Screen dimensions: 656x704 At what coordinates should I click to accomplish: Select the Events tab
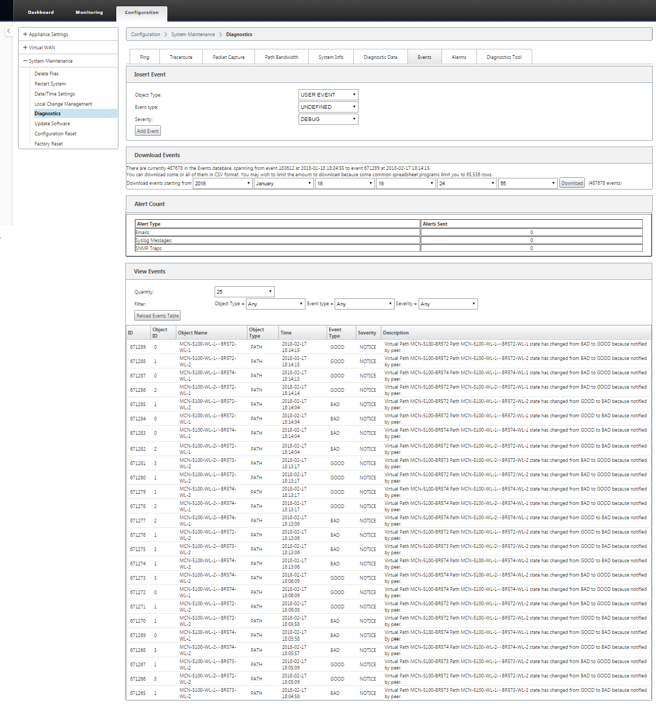(x=424, y=57)
